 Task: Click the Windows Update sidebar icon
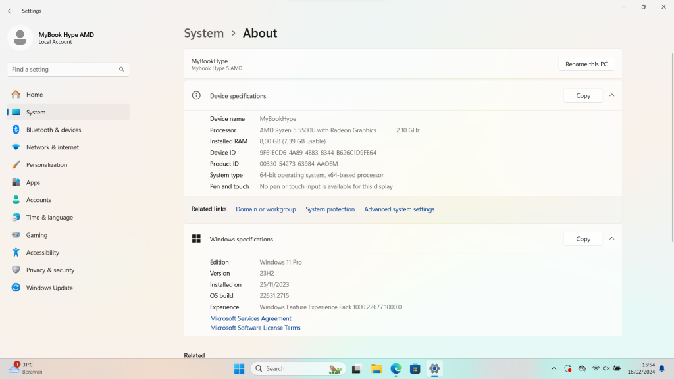16,288
